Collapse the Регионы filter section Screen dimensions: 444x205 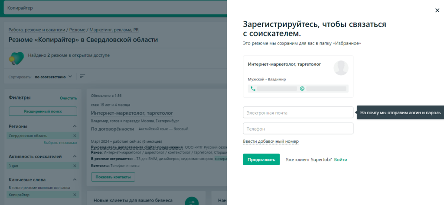coord(75,126)
